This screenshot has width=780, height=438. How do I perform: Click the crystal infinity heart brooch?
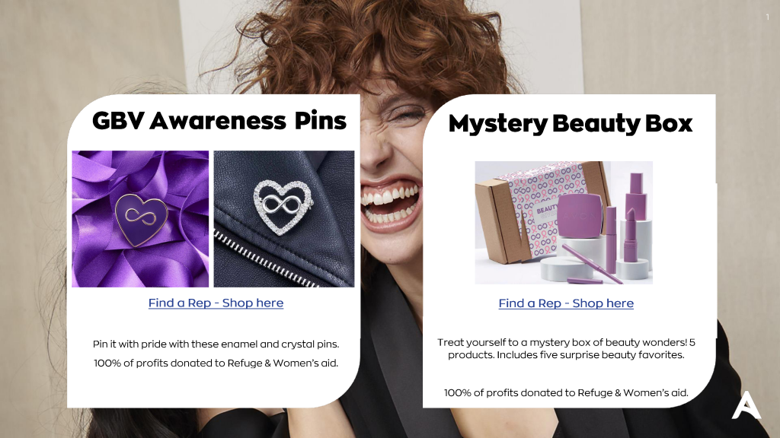(283, 207)
